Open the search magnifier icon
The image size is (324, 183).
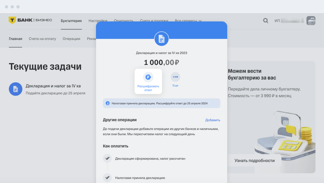(266, 21)
